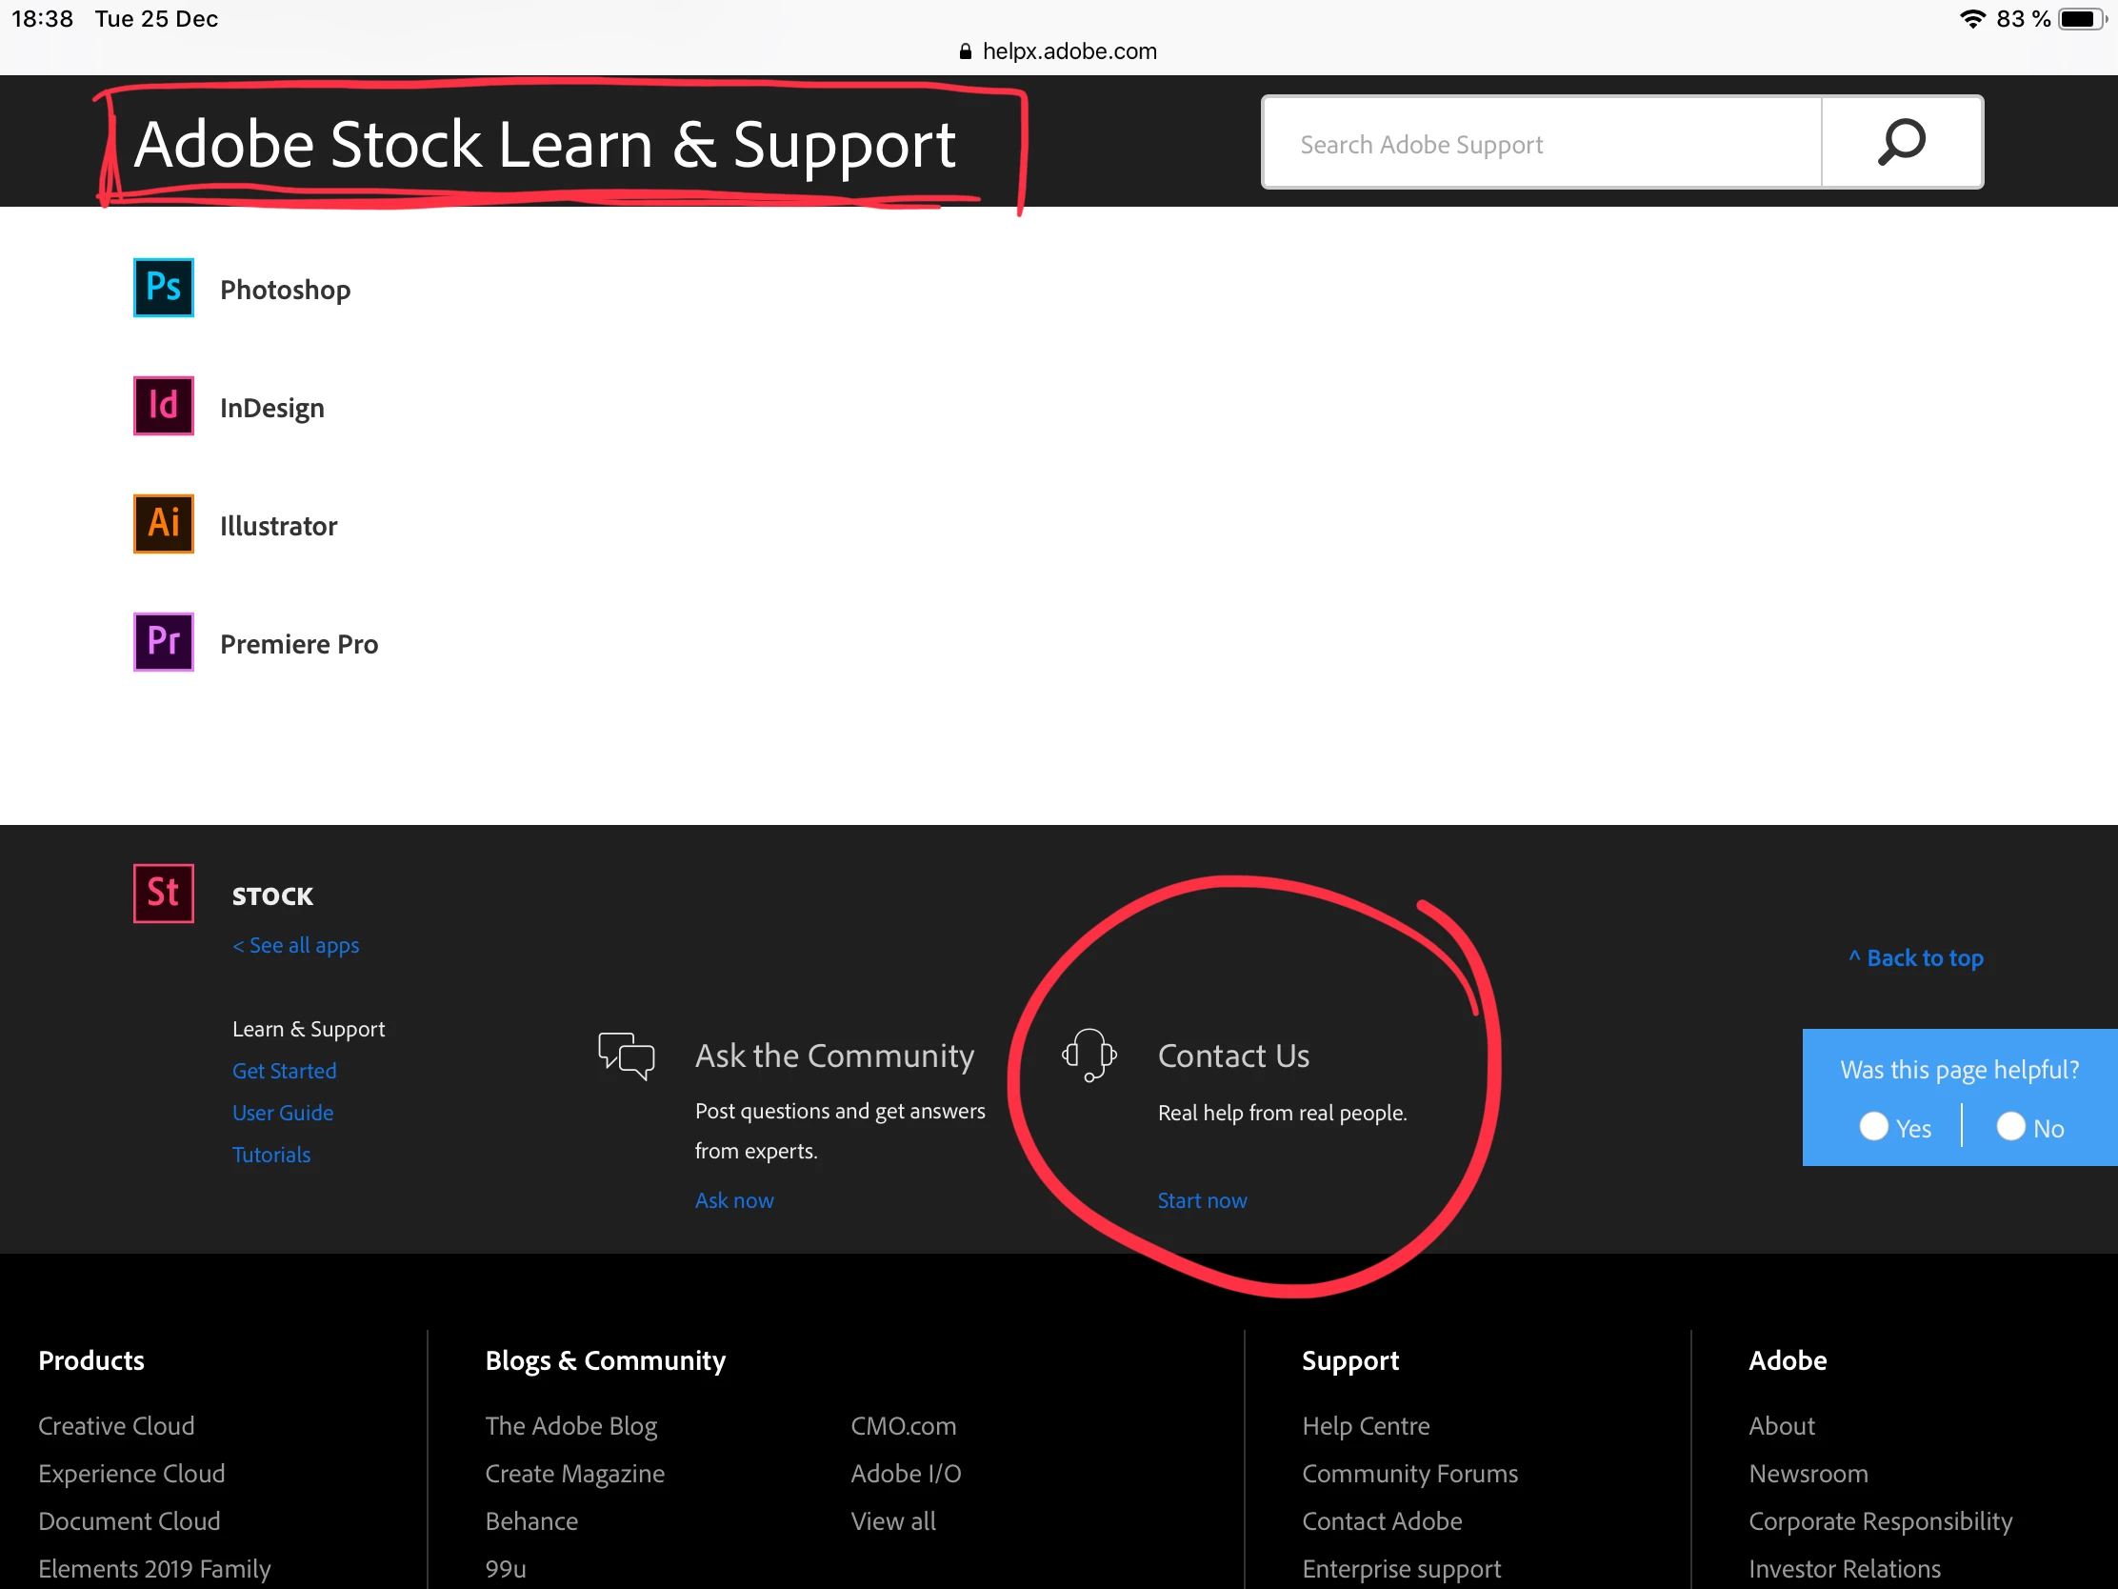The width and height of the screenshot is (2118, 1589).
Task: Jump using Back to top
Action: pyautogui.click(x=1915, y=957)
